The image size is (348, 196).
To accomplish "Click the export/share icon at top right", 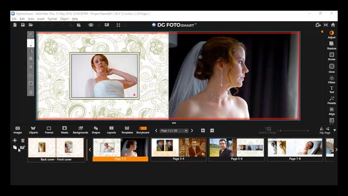I will pos(318,25).
